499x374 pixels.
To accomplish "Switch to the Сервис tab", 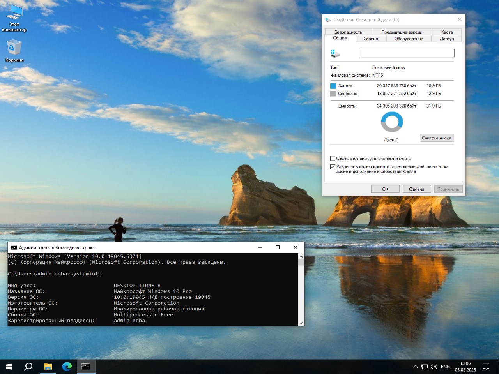I will [371, 39].
